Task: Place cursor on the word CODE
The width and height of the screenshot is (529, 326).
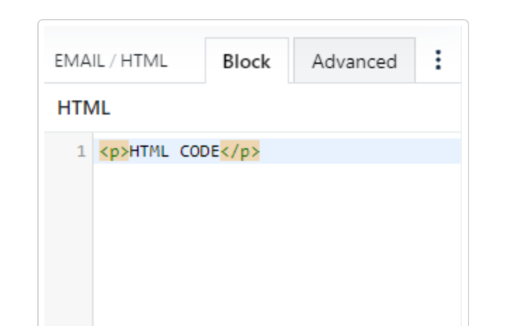Action: click(x=200, y=152)
